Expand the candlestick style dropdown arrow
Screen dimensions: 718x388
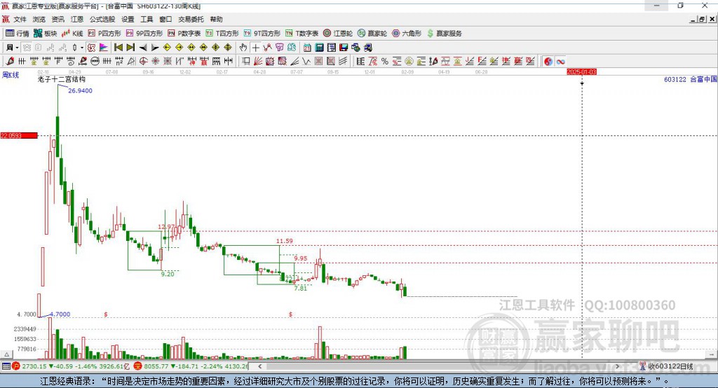click(x=82, y=48)
